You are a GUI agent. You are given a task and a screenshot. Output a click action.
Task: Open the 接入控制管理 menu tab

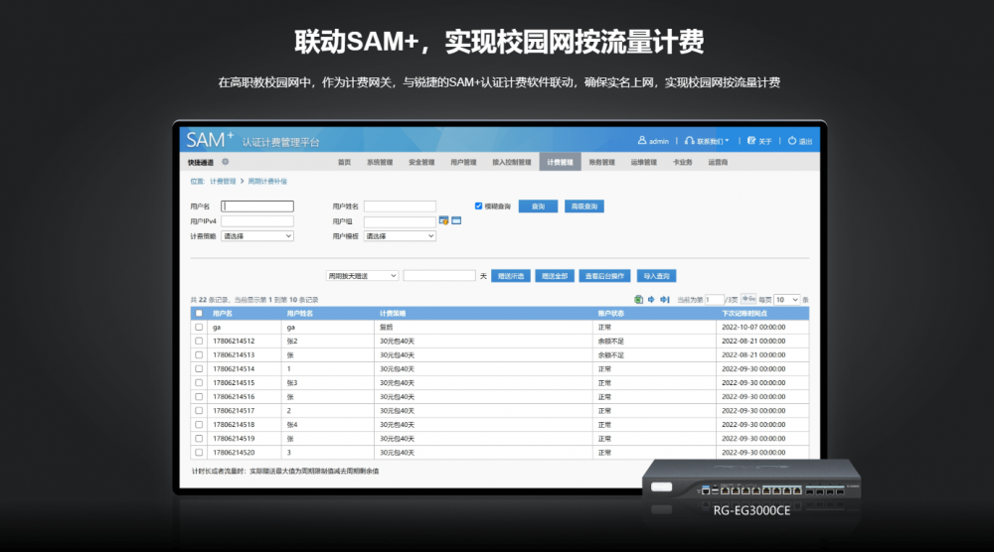(x=512, y=162)
